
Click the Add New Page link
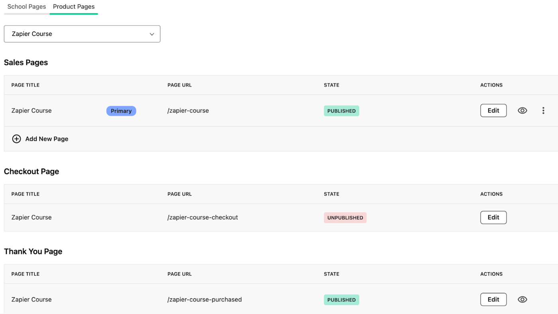47,139
